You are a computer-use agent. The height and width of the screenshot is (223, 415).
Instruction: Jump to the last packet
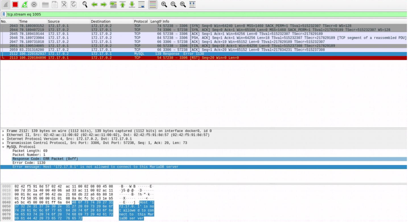132,5
